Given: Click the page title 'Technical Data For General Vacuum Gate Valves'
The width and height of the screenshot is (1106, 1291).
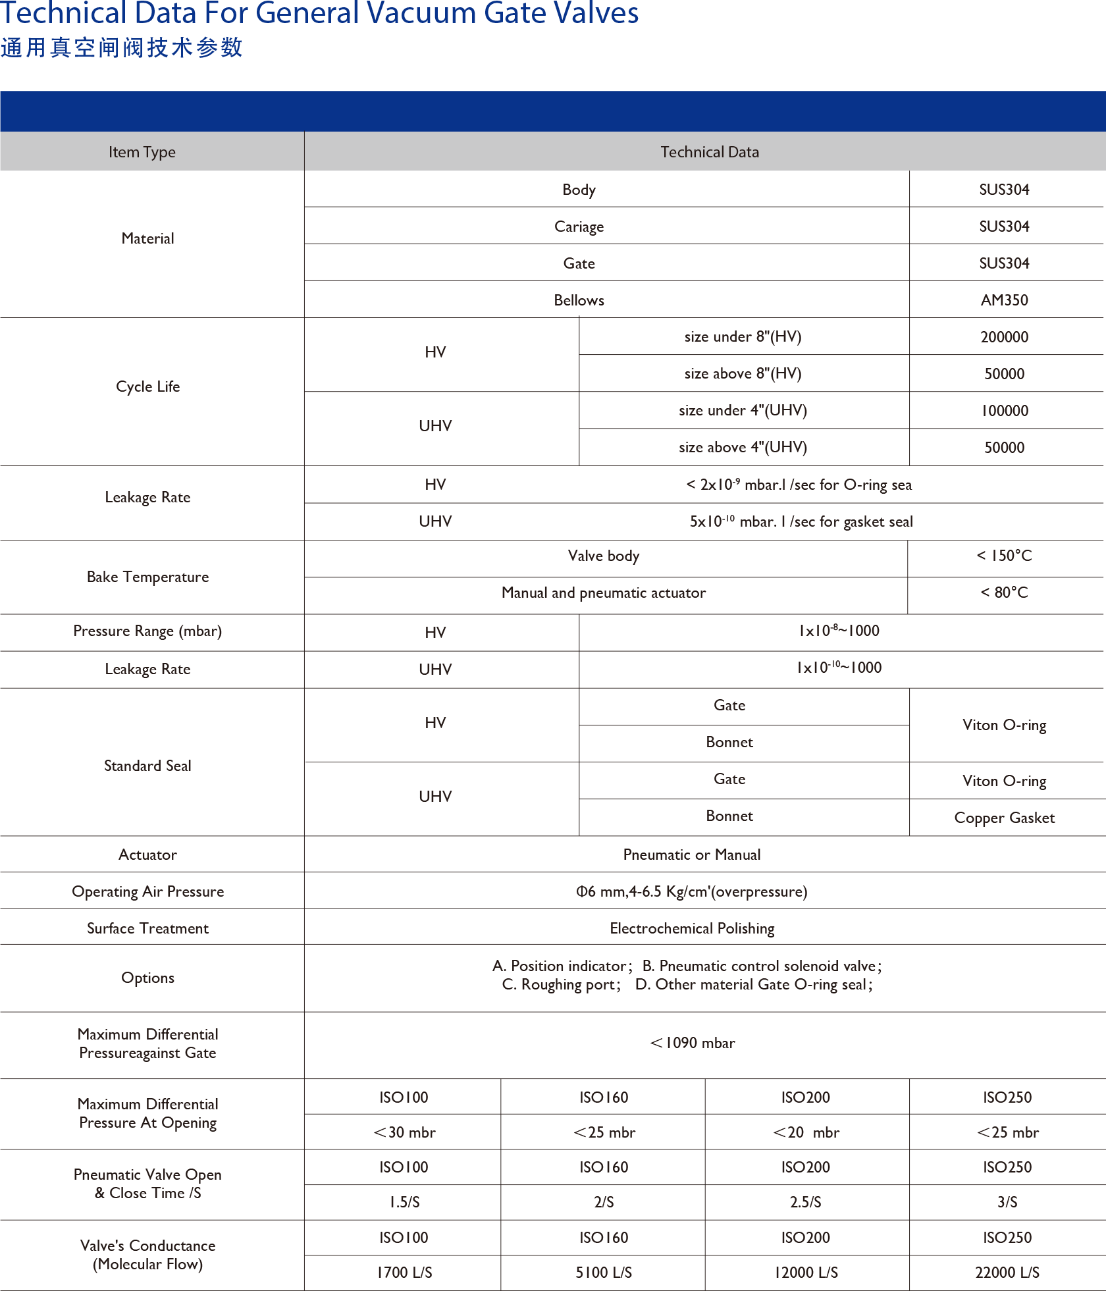Looking at the screenshot, I should tap(319, 13).
